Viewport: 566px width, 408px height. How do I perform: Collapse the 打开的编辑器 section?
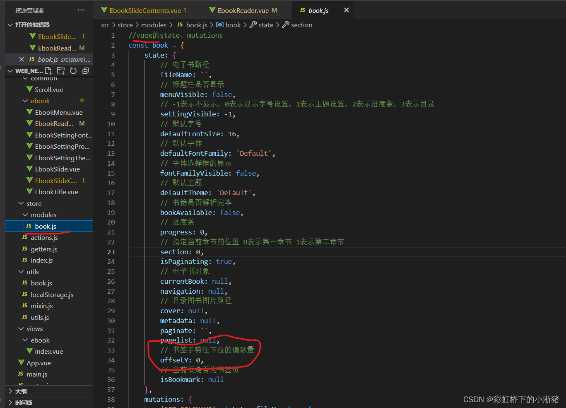(10, 25)
